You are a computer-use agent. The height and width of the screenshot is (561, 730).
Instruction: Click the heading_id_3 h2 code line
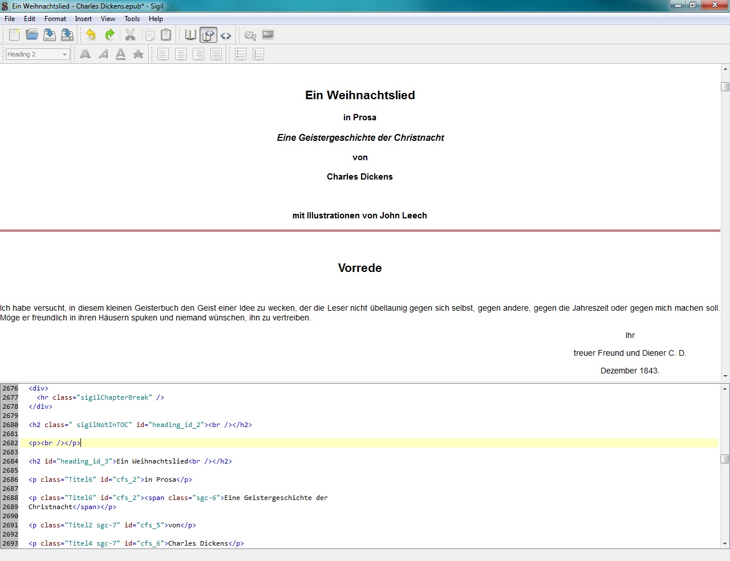130,461
